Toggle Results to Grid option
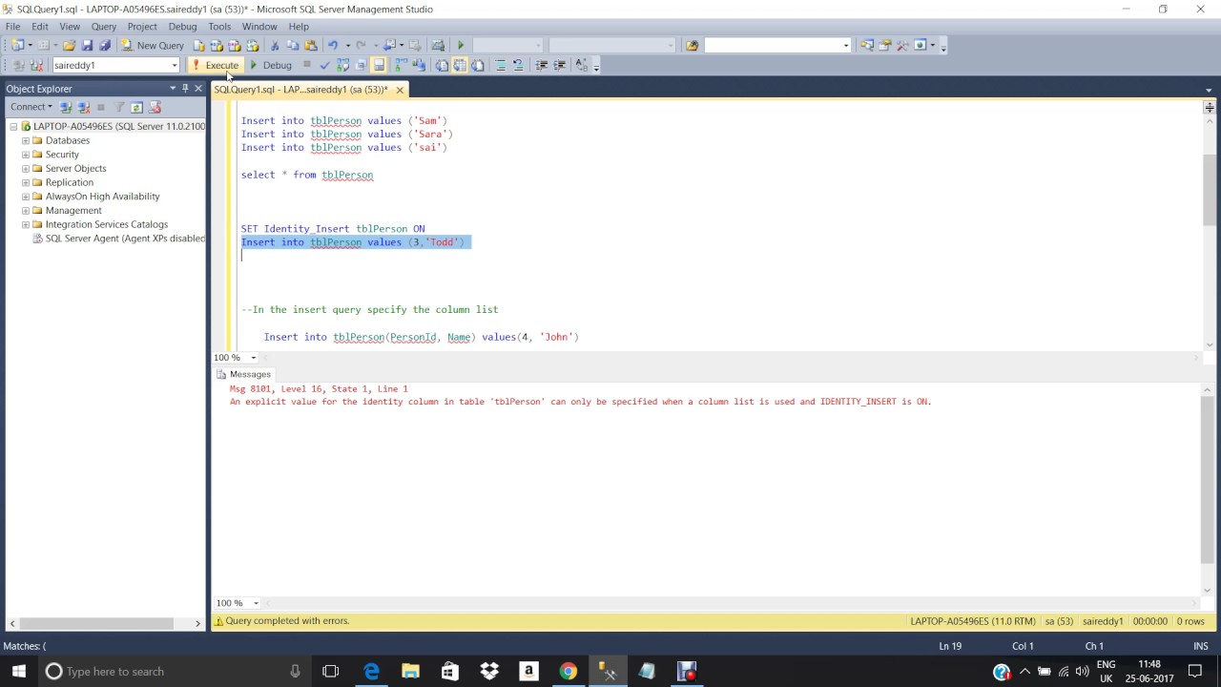This screenshot has height=687, width=1221. coord(460,65)
